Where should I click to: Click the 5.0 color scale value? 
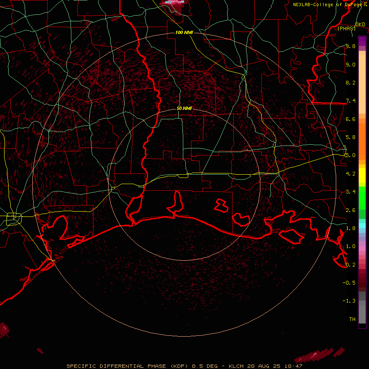pyautogui.click(x=351, y=155)
